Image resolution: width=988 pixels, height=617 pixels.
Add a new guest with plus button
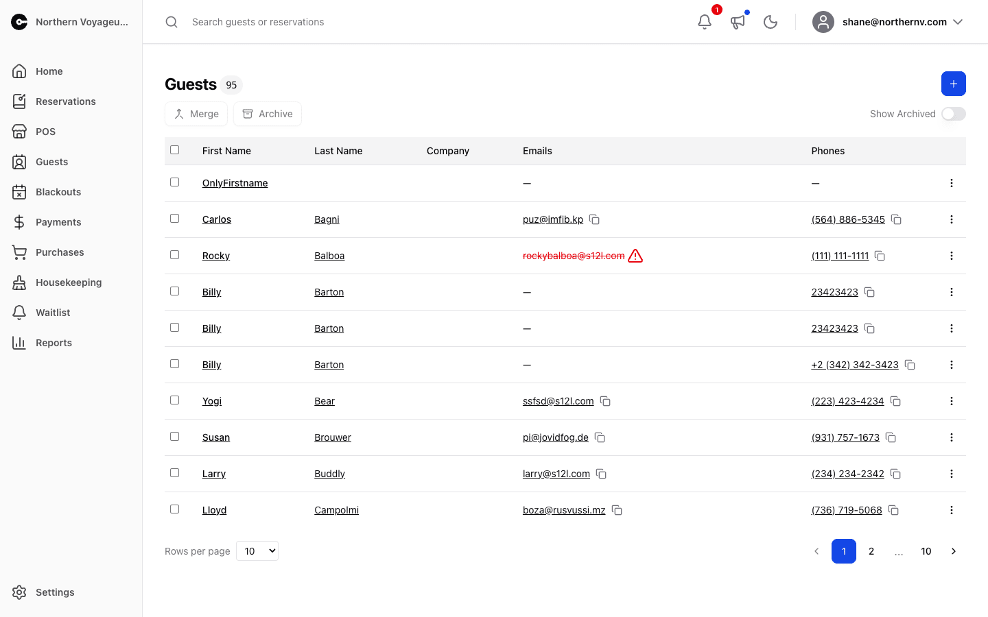click(954, 84)
